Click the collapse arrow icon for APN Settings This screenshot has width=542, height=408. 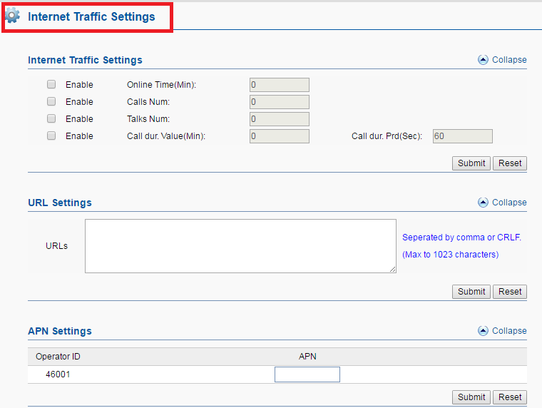[x=483, y=331]
